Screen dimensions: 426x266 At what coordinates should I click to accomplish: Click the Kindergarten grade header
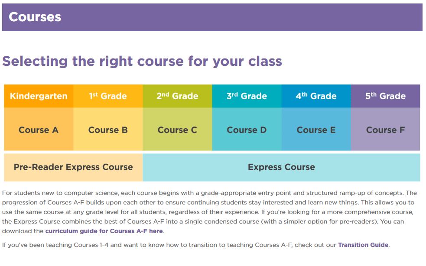click(39, 96)
